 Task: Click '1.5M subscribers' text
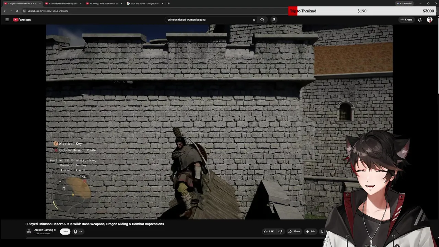tap(42, 234)
